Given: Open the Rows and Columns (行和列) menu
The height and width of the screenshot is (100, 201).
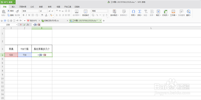Looking at the screenshot, I should pyautogui.click(x=165, y=13).
